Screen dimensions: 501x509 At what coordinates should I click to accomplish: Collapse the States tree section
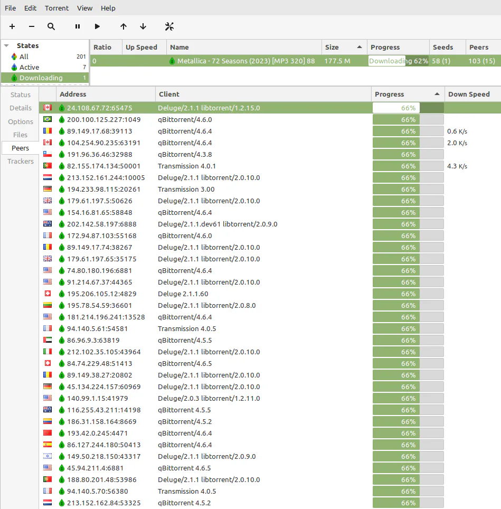(6, 46)
